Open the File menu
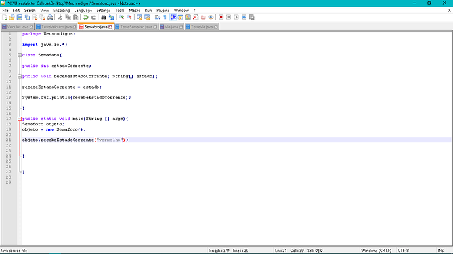Image resolution: width=453 pixels, height=254 pixels. [x=5, y=10]
